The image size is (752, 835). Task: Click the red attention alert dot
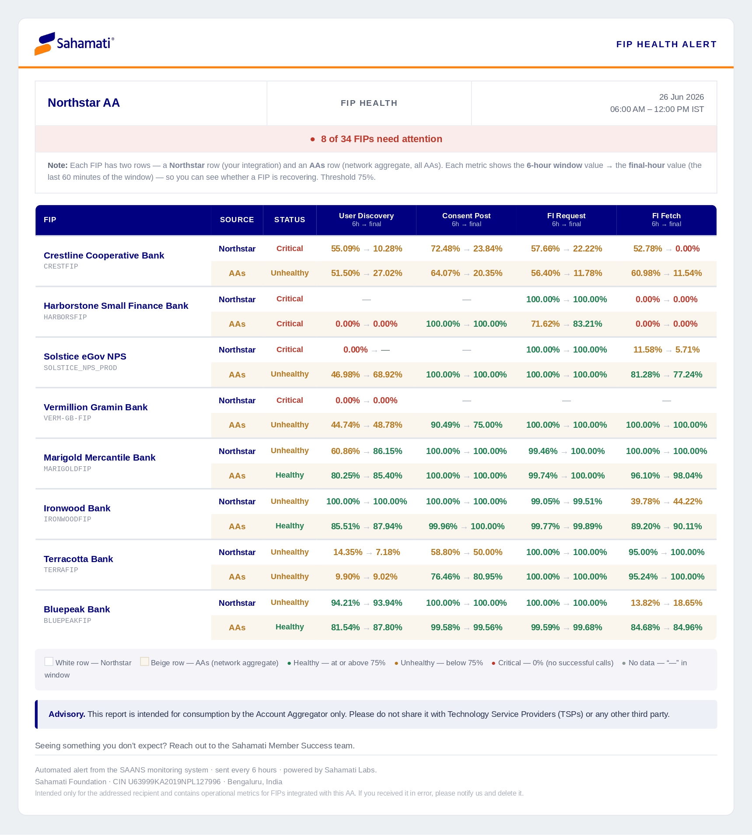313,140
